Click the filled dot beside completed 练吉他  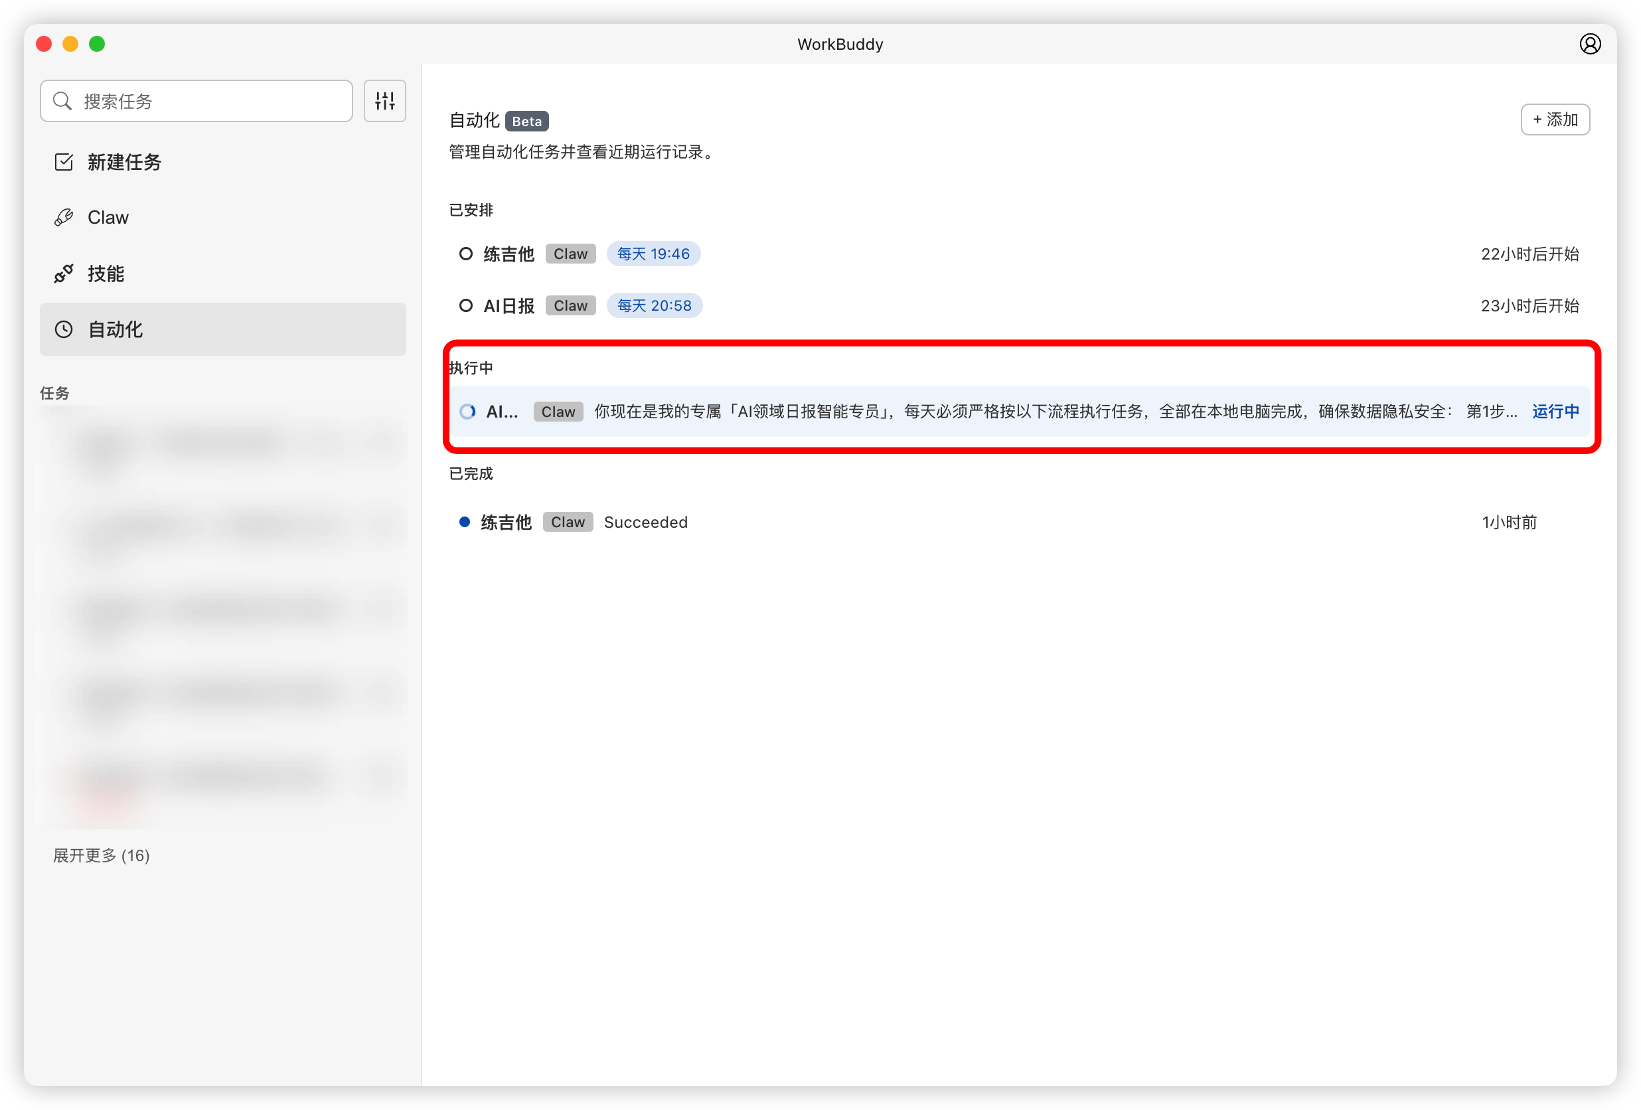tap(465, 522)
